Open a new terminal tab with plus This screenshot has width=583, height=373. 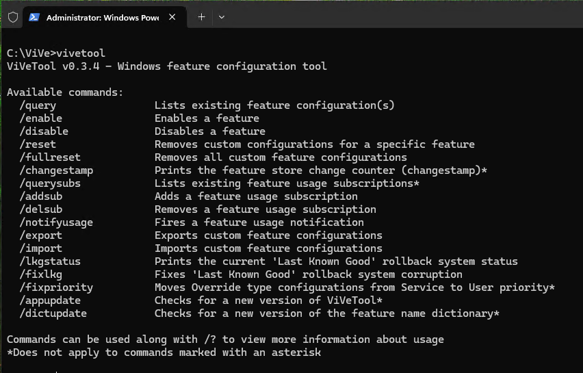tap(201, 17)
